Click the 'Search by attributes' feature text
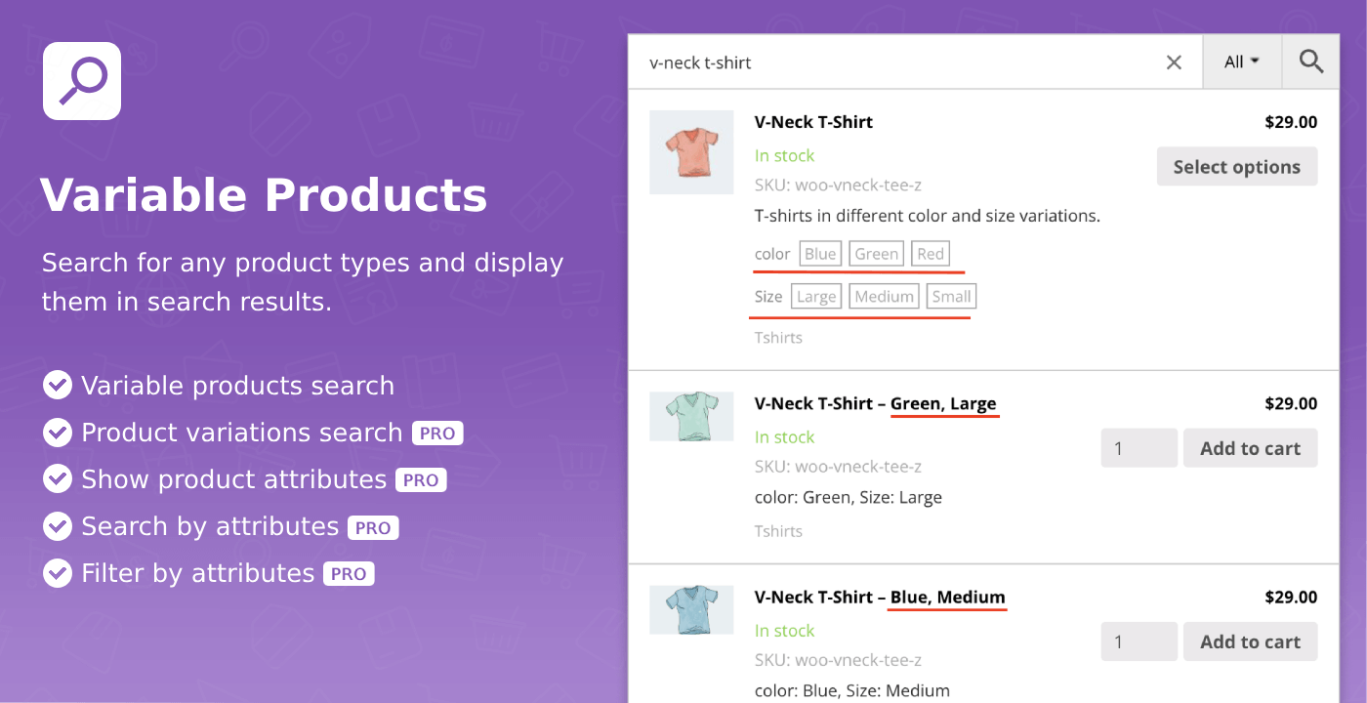Screen dimensions: 1367x703 [210, 526]
